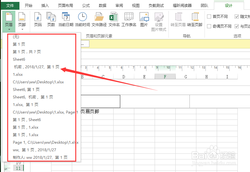This screenshot has width=250, height=172.
Task: Click column G header
Action: [x=186, y=77]
